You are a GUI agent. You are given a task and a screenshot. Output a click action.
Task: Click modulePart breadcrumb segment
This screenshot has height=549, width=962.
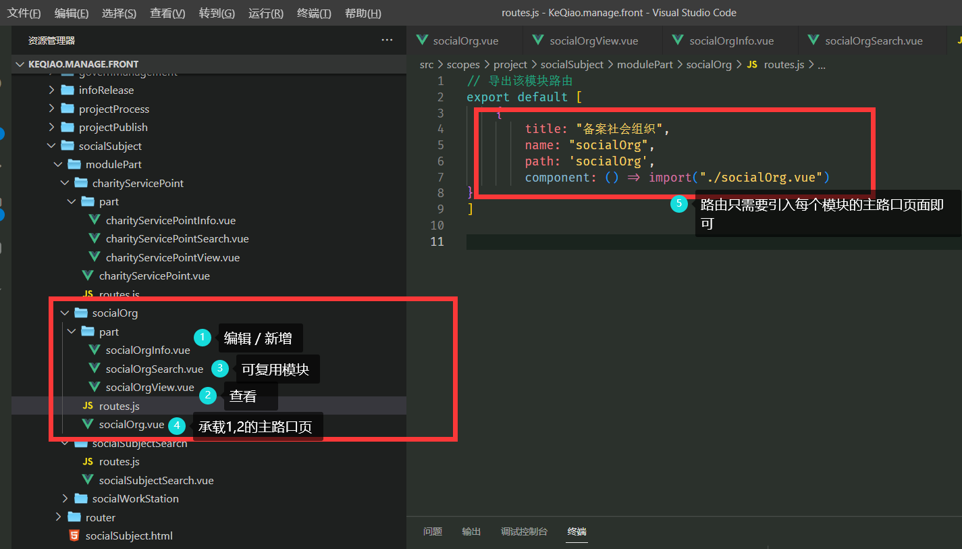click(x=645, y=65)
